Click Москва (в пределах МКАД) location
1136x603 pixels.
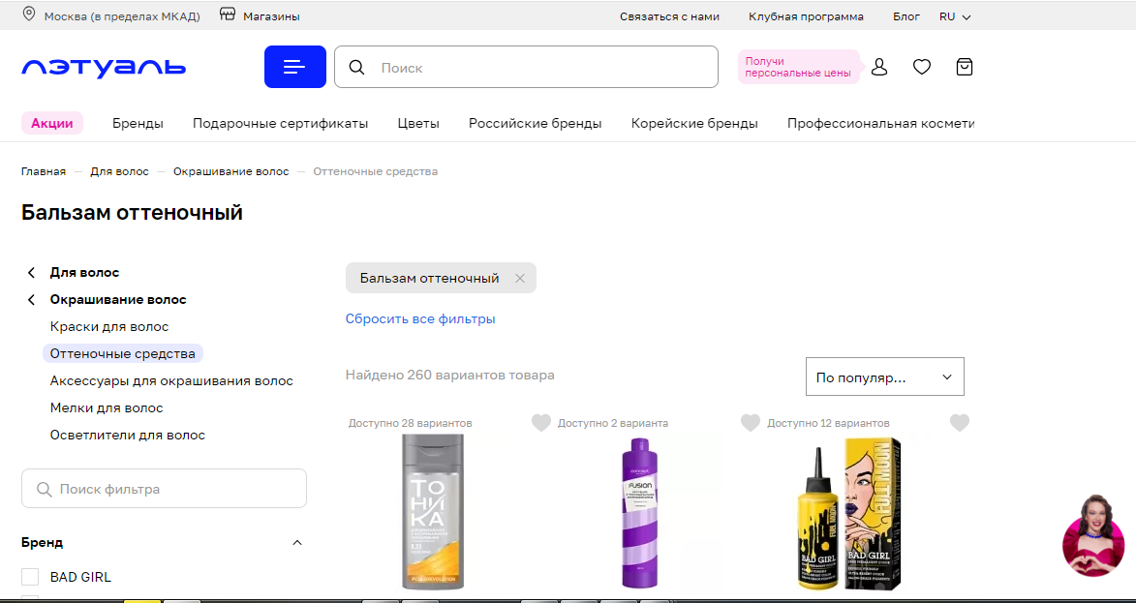[122, 15]
